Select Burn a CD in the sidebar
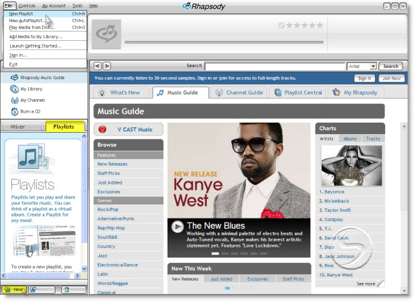 [31, 111]
